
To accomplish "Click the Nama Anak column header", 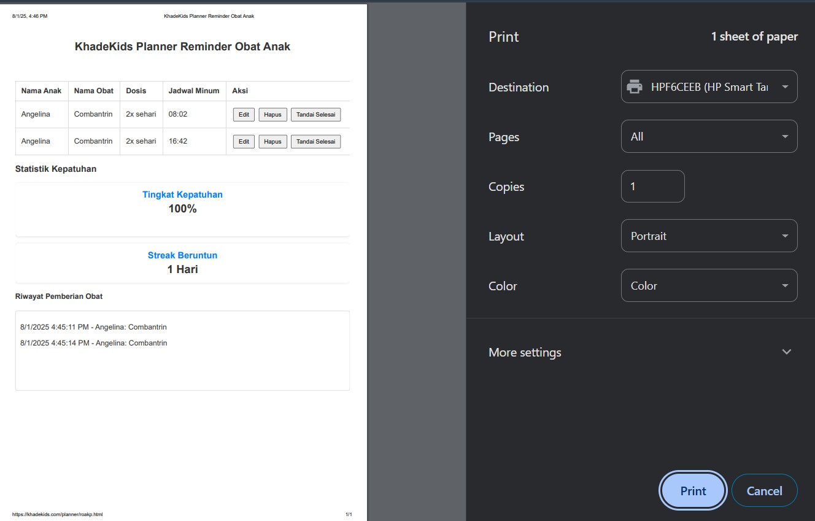I will click(x=41, y=91).
